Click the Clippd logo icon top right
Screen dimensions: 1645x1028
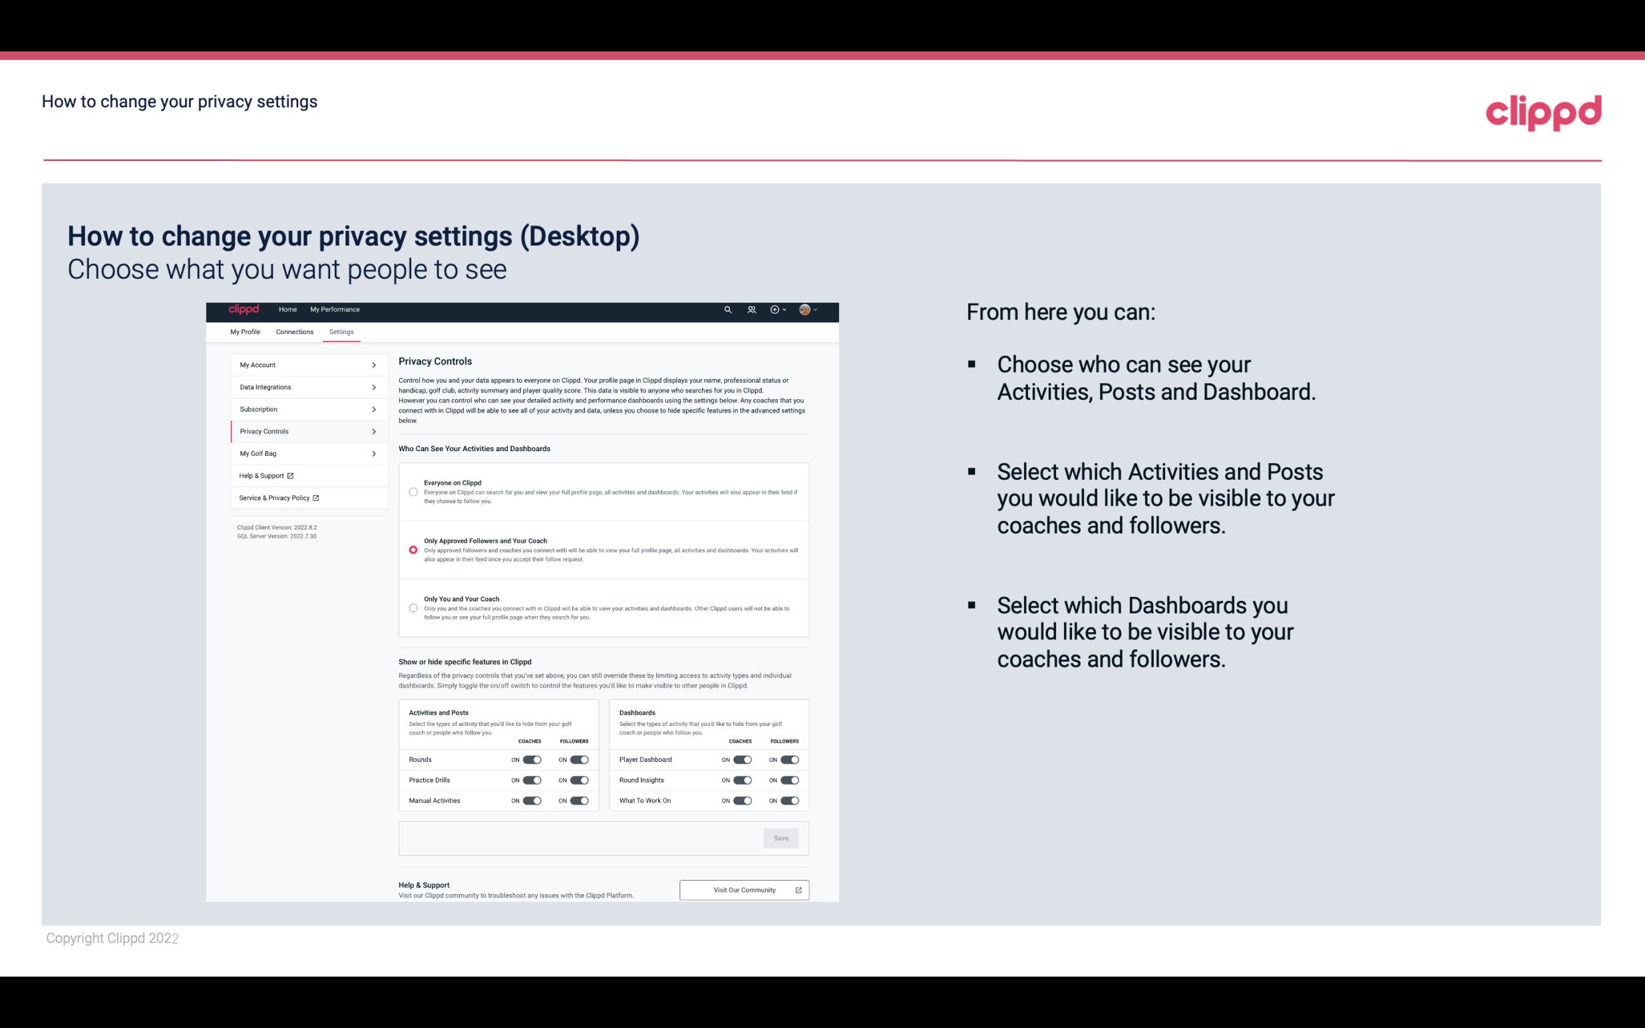click(x=1541, y=112)
